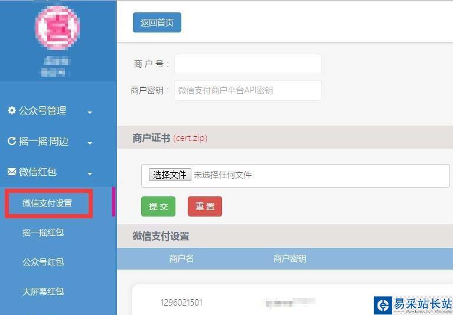Click the pink user avatar image
The image size is (453, 315).
coord(57,28)
